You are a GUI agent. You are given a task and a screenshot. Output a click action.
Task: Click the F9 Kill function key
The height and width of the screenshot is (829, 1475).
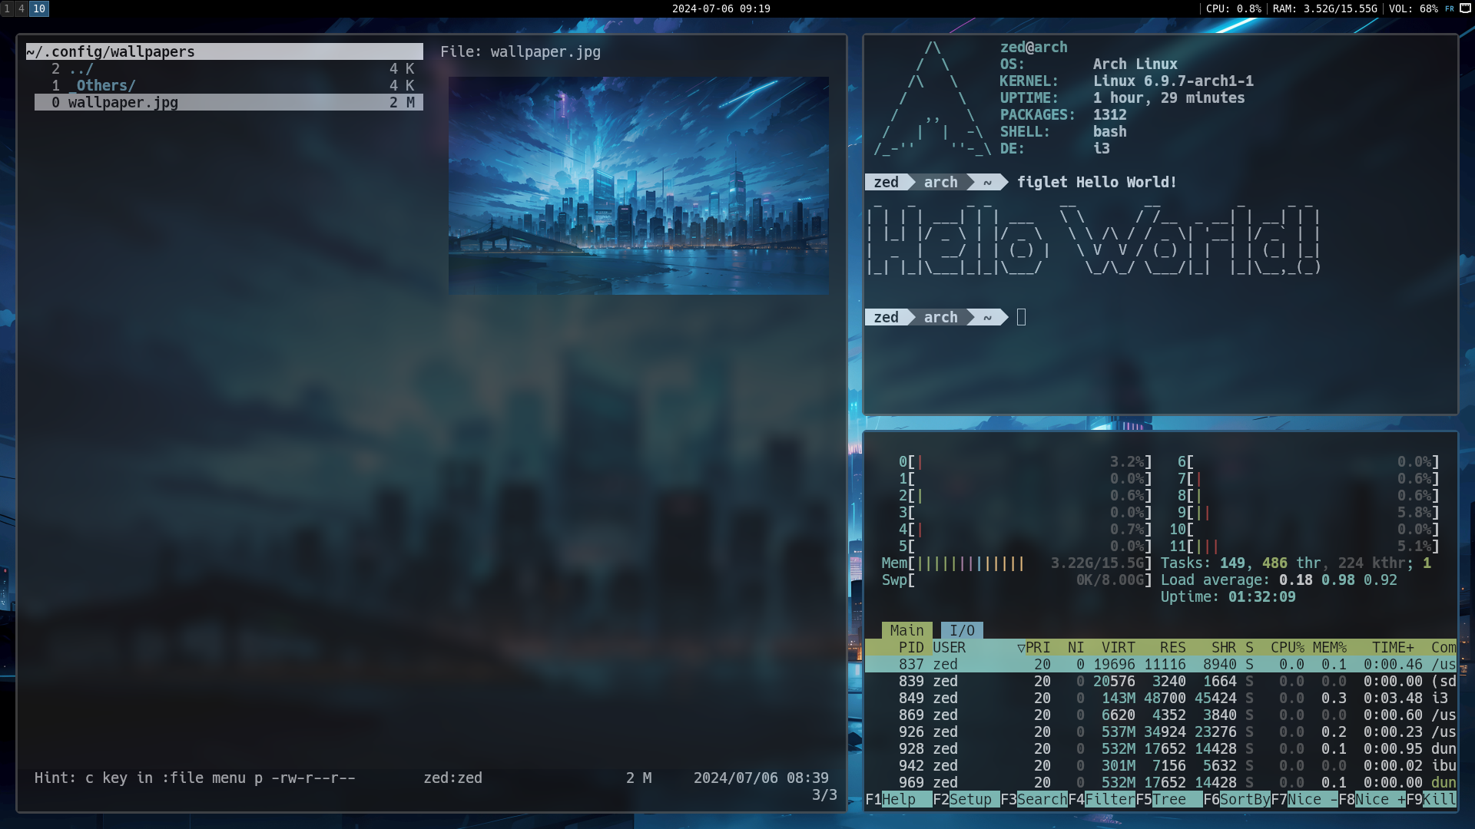point(1431,799)
